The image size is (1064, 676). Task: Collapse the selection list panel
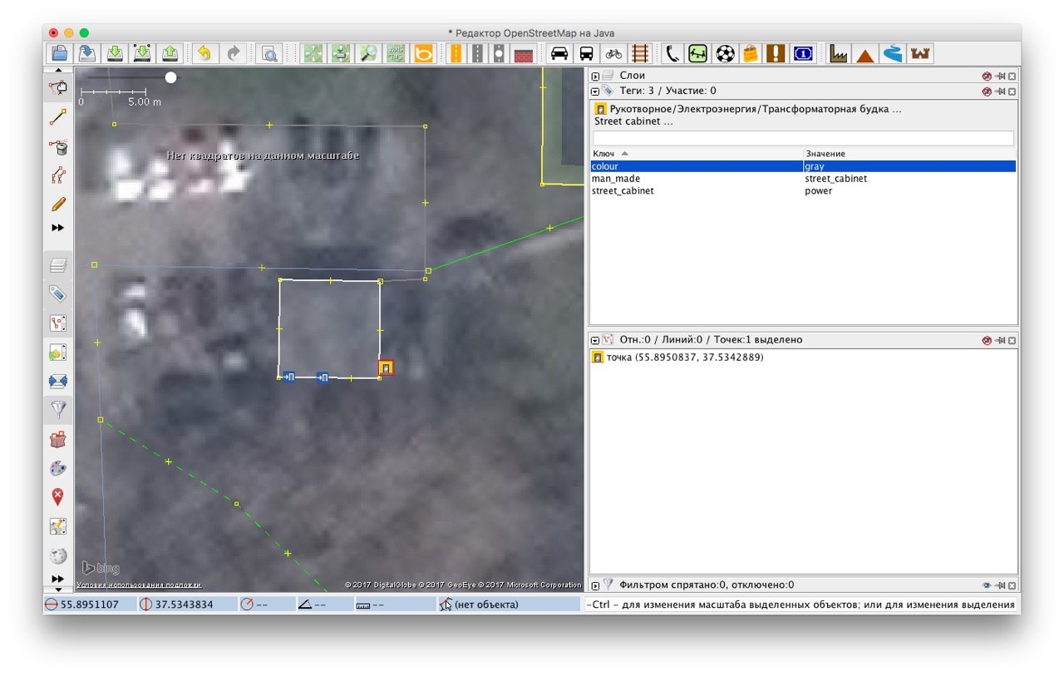pos(595,340)
